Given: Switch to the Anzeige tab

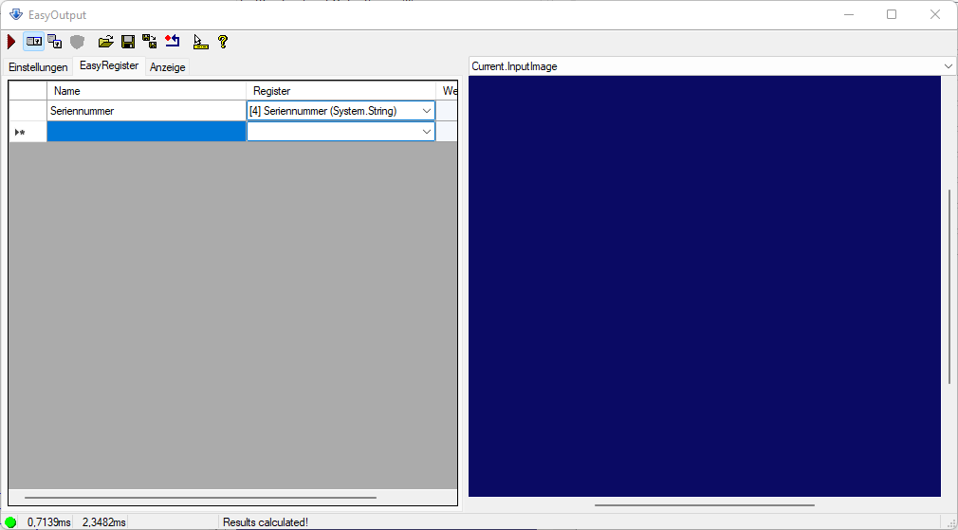Looking at the screenshot, I should [x=168, y=67].
